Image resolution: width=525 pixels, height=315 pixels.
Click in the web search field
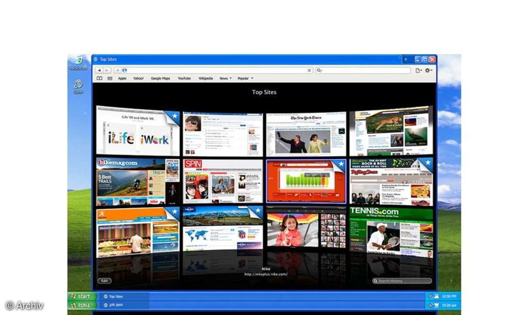[363, 70]
